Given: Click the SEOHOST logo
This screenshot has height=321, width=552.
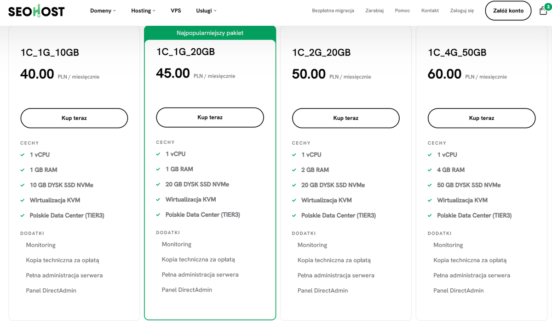Looking at the screenshot, I should tap(36, 11).
